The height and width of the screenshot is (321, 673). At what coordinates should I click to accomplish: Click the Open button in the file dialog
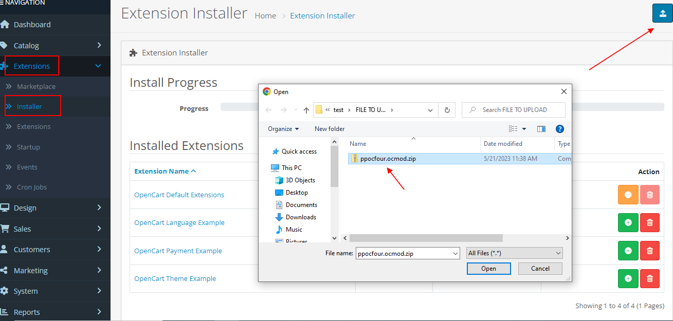pos(488,269)
